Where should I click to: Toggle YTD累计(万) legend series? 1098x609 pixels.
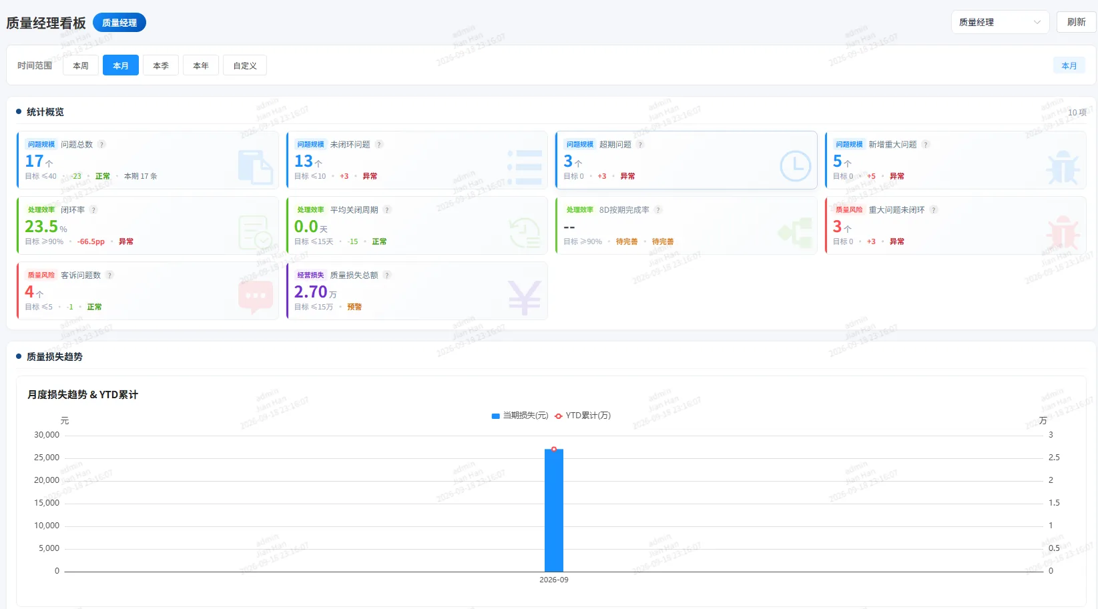tap(583, 416)
